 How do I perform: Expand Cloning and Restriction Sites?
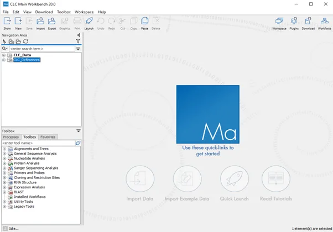point(4,178)
